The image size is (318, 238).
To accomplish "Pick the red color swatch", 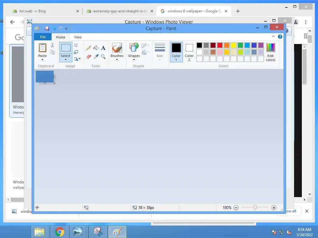I will coord(220,45).
